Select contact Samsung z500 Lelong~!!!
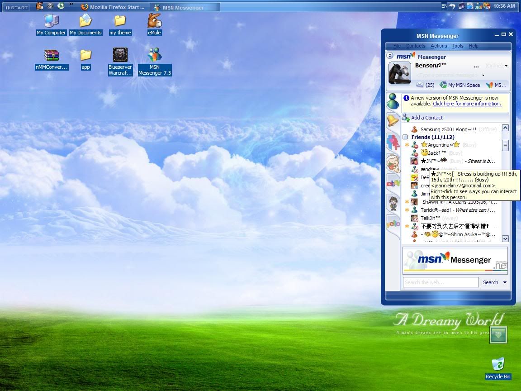 pos(454,129)
